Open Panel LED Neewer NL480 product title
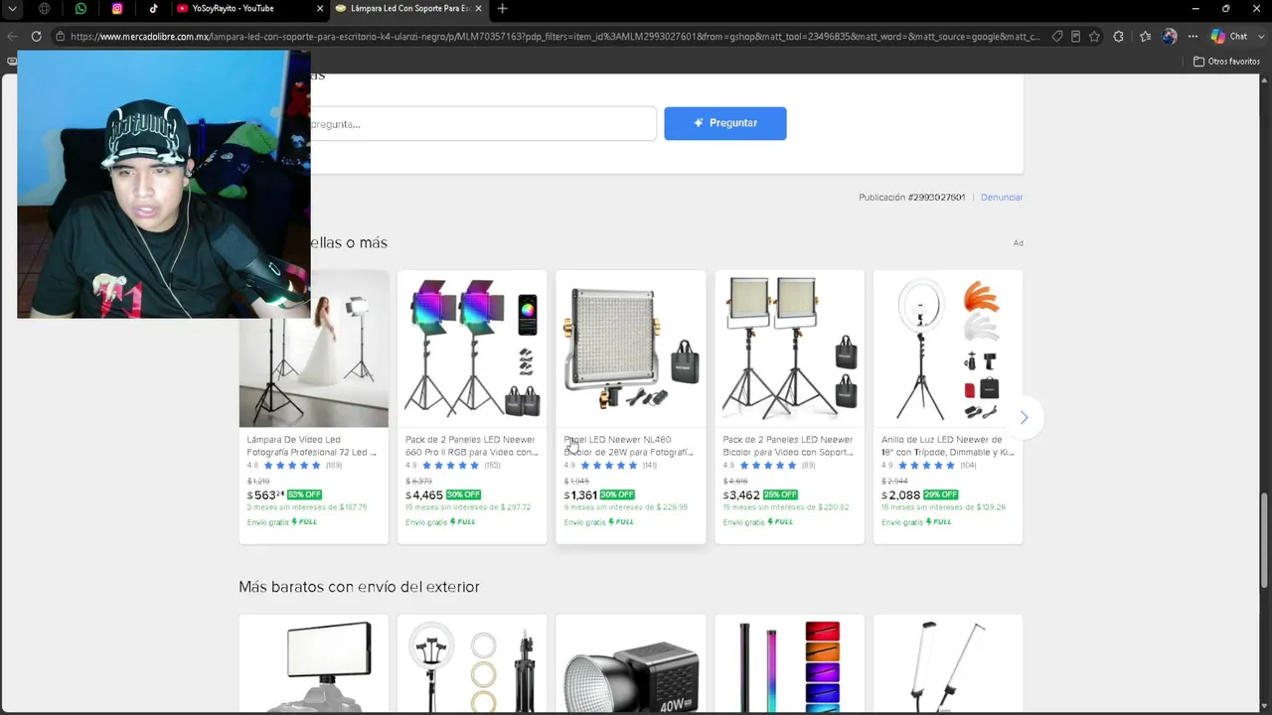 (x=629, y=446)
